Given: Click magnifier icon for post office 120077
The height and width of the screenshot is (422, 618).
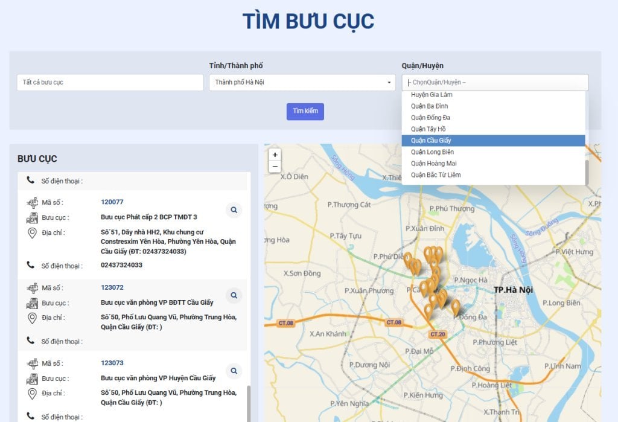Looking at the screenshot, I should pyautogui.click(x=234, y=210).
